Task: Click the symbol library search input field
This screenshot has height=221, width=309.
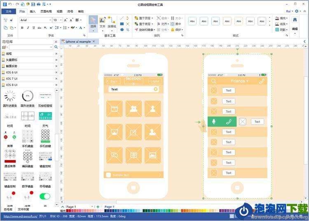Action: (x=30, y=47)
